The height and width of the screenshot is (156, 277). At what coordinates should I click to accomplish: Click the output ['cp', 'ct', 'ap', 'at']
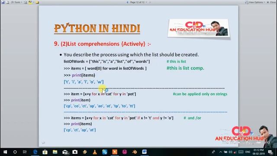(x=80, y=130)
